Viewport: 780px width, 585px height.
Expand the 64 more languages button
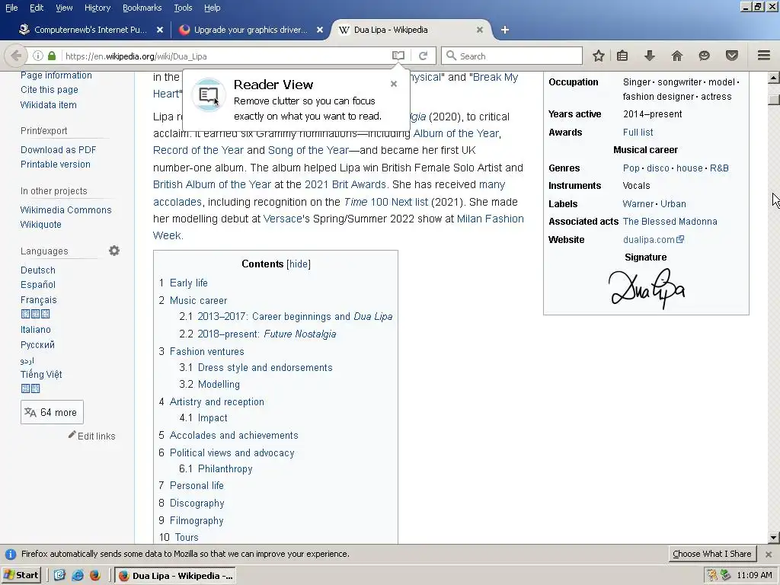click(52, 412)
